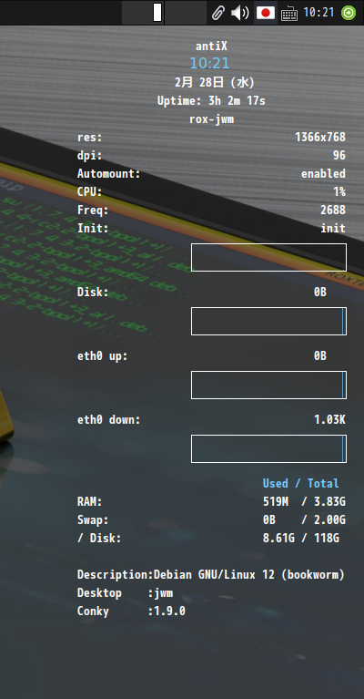
Task: Click the RAM usage 519M / 3.83G
Action: 304,502
